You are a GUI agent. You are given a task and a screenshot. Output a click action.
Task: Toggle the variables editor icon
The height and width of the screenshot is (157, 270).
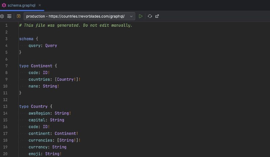click(19, 16)
